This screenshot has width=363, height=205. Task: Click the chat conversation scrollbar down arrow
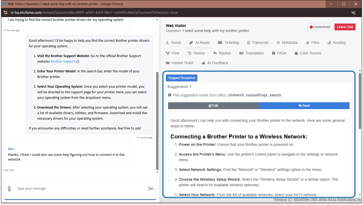click(158, 172)
